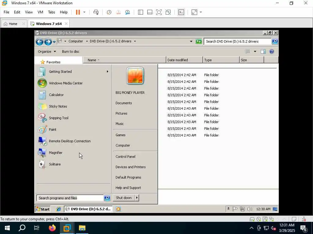Open the VMware console view icon
The image size is (313, 234).
[x=181, y=12]
